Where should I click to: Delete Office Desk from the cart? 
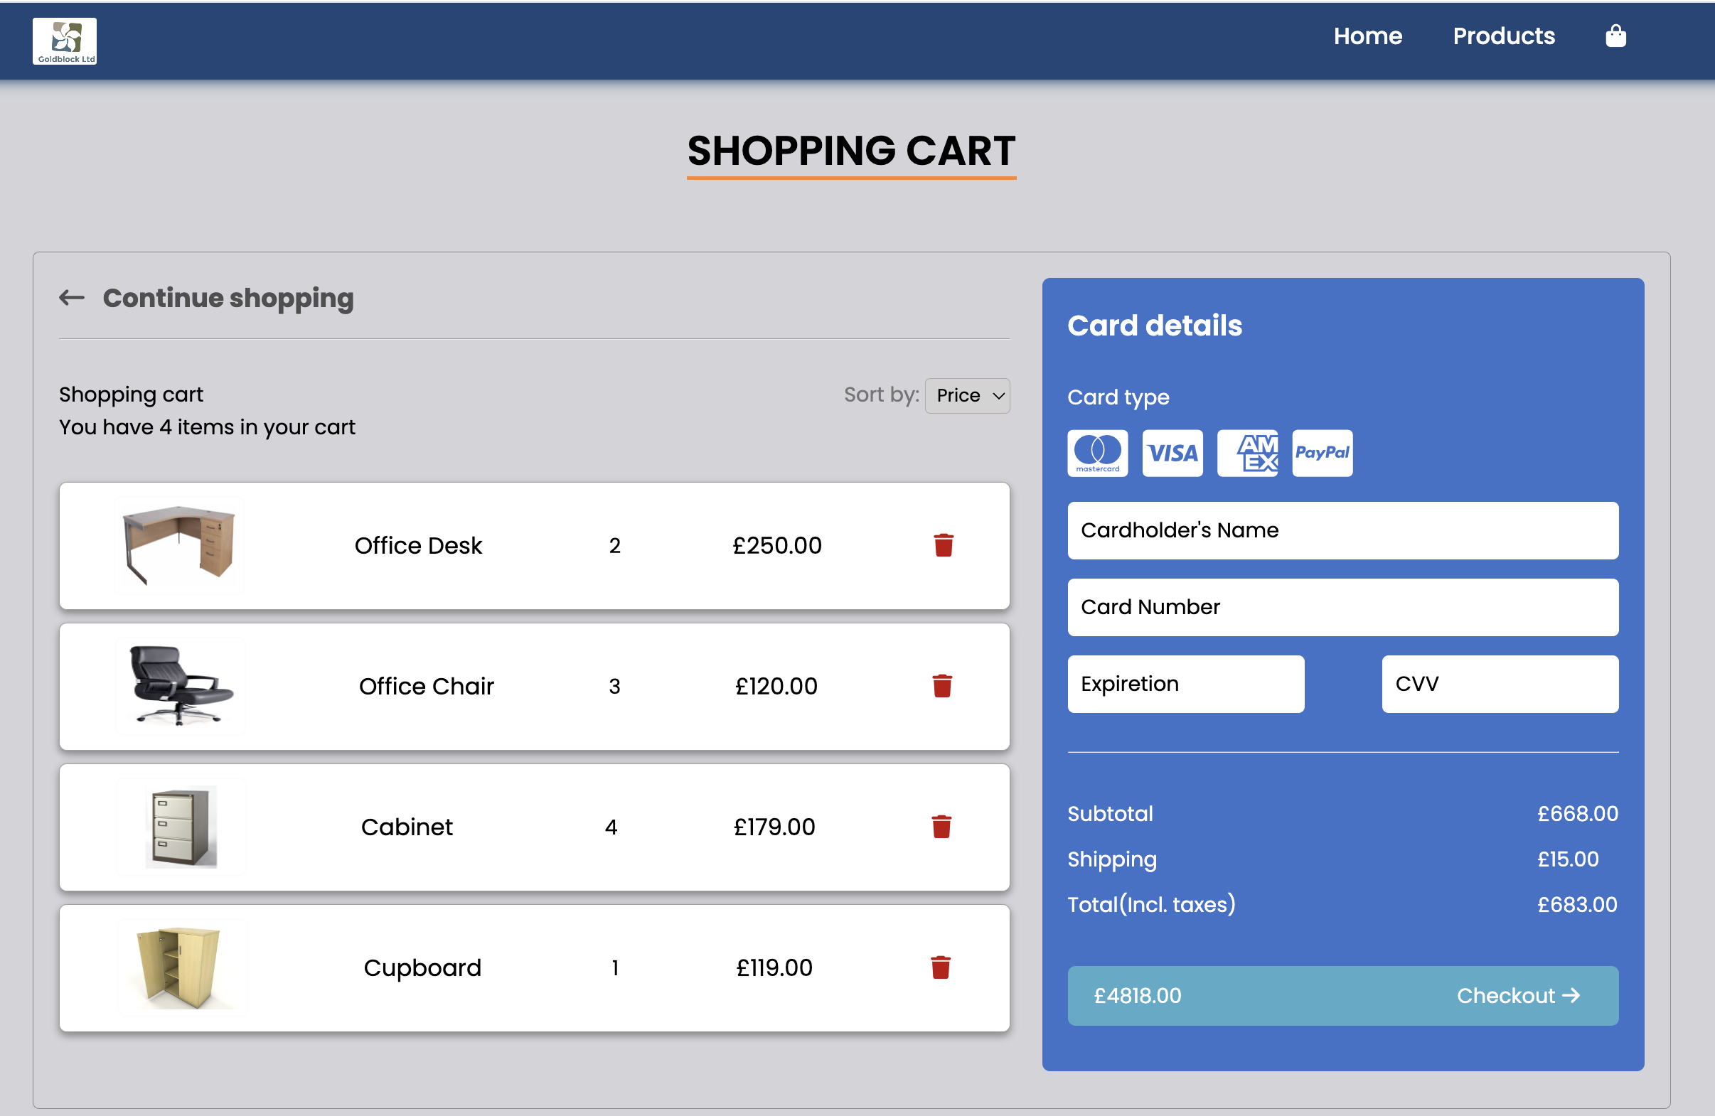944,545
